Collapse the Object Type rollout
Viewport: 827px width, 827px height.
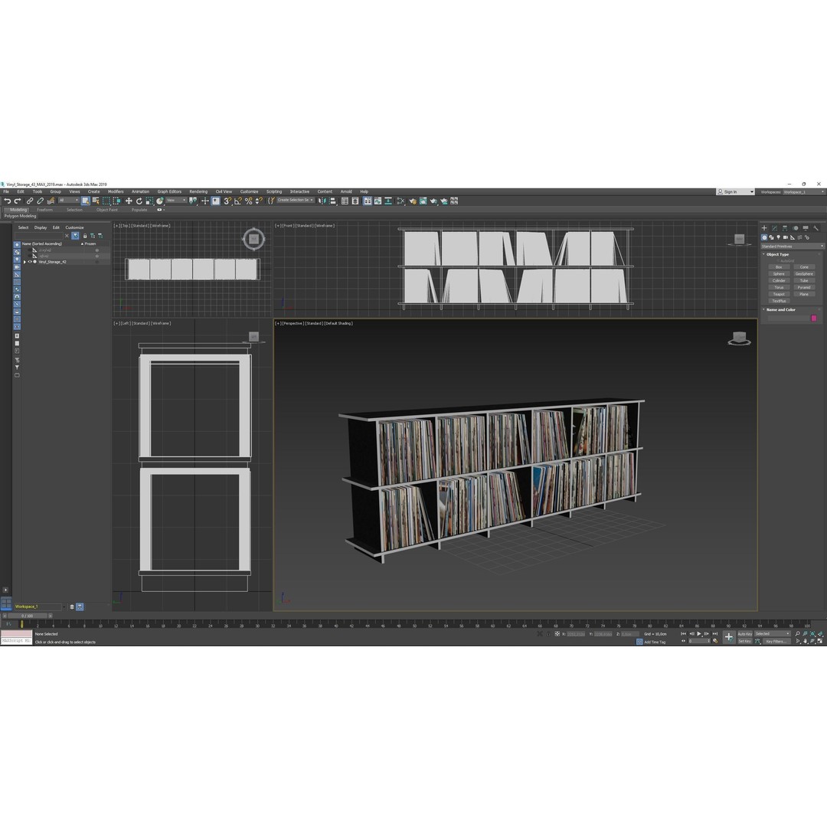point(776,254)
